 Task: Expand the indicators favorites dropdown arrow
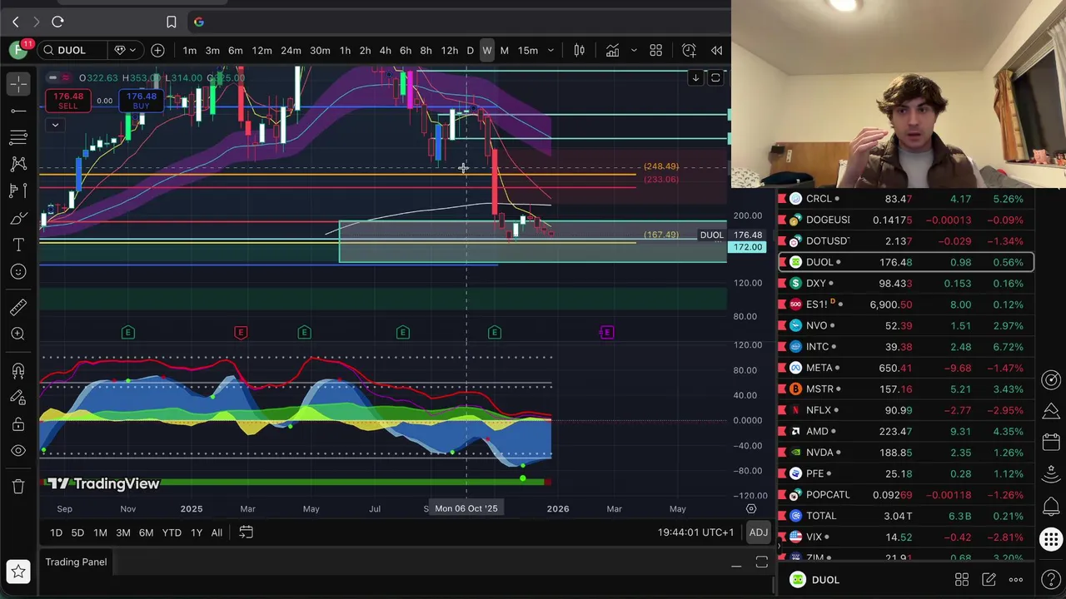tap(633, 51)
